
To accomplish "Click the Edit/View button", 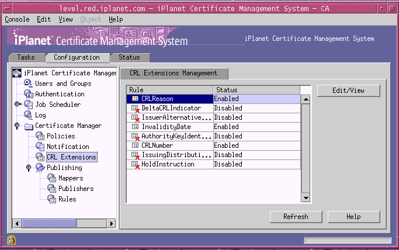I will click(x=348, y=91).
